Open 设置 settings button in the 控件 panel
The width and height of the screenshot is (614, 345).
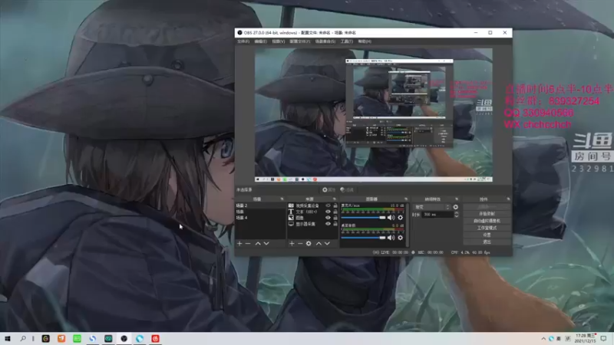[x=487, y=235]
